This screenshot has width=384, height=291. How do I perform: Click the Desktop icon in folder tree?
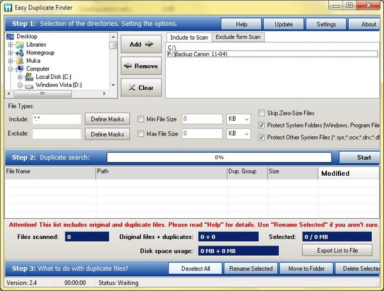(x=10, y=37)
